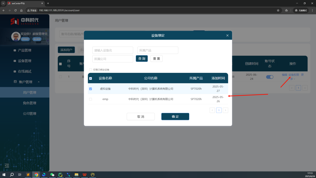Uncheck the 虚拟设备 row checkbox
Screen dimensions: 316x178
[x=91, y=89]
